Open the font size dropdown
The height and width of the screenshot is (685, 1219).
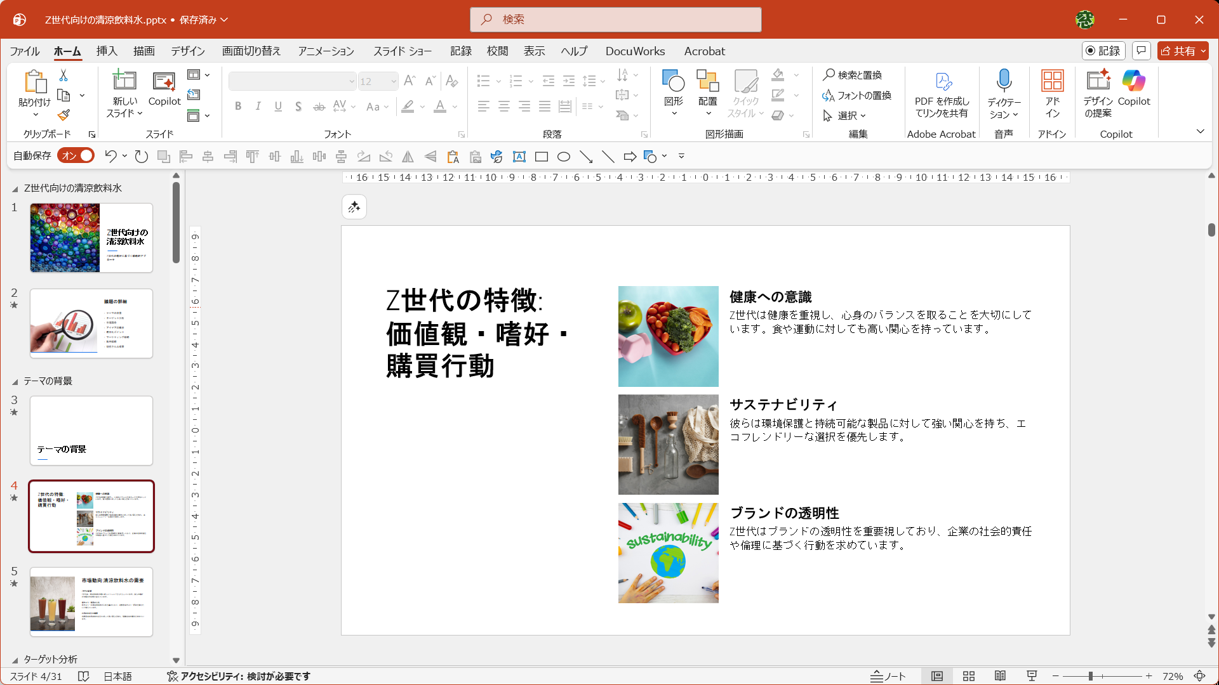click(394, 81)
